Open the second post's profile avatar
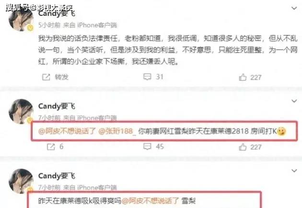 (x=21, y=111)
